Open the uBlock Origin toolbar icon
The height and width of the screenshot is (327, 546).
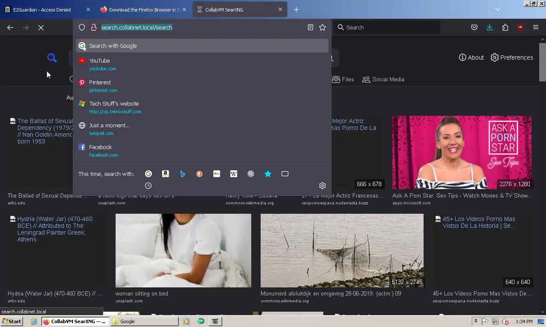(x=520, y=27)
